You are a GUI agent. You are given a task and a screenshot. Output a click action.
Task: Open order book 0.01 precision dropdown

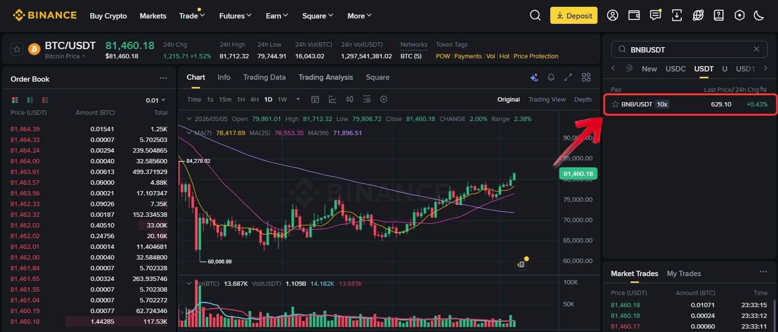156,100
